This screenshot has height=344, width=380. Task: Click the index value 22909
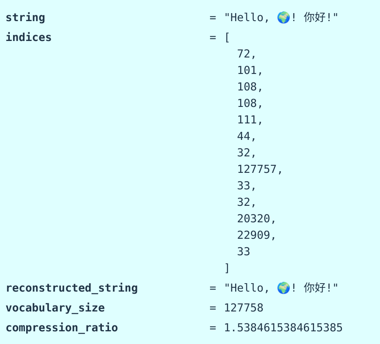pyautogui.click(x=254, y=235)
